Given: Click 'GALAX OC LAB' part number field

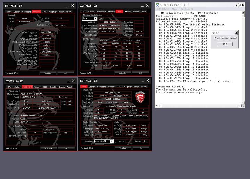Looking at the screenshot, I should 108,31.
